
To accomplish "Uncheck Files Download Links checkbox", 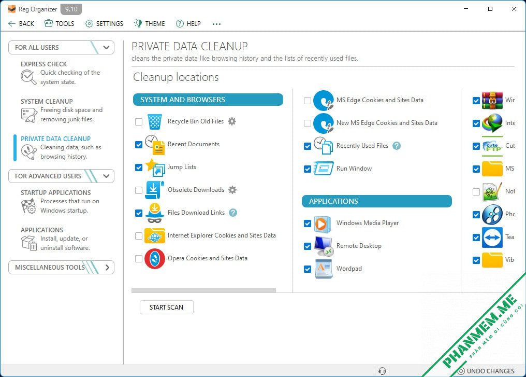I will [139, 213].
